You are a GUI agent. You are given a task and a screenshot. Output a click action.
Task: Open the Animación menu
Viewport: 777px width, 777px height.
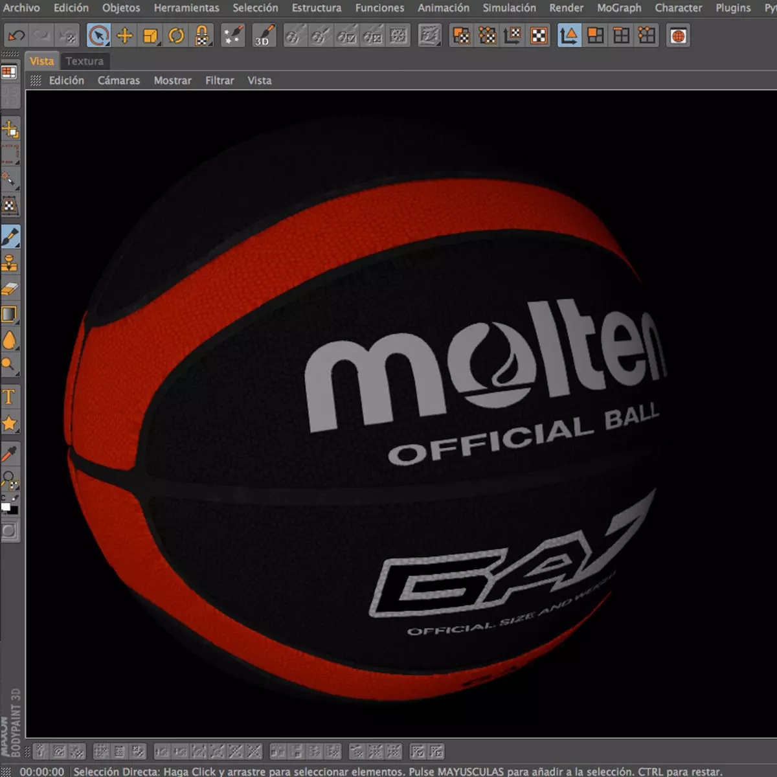point(444,8)
